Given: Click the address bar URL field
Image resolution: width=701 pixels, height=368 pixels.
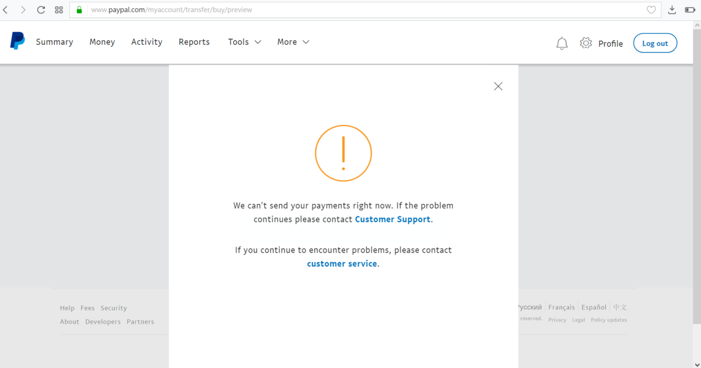Looking at the screenshot, I should click(350, 10).
